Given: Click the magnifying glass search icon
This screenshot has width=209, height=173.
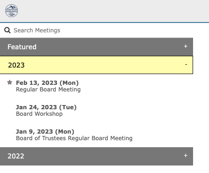Looking at the screenshot, I should click(x=7, y=30).
